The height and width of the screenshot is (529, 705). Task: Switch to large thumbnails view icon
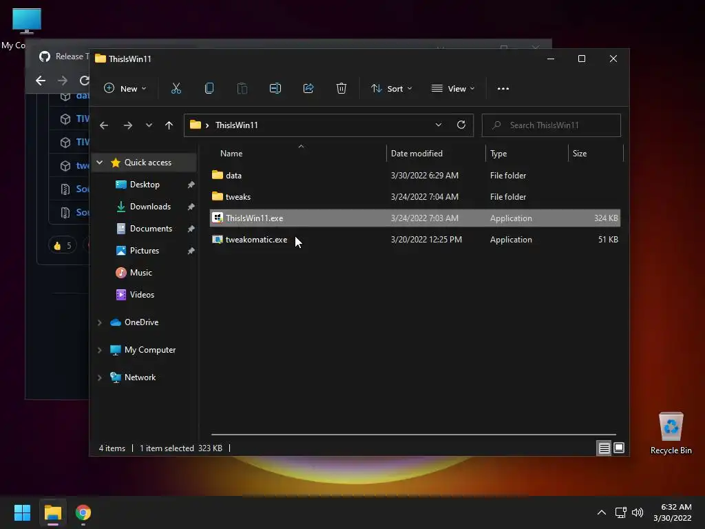pos(619,448)
